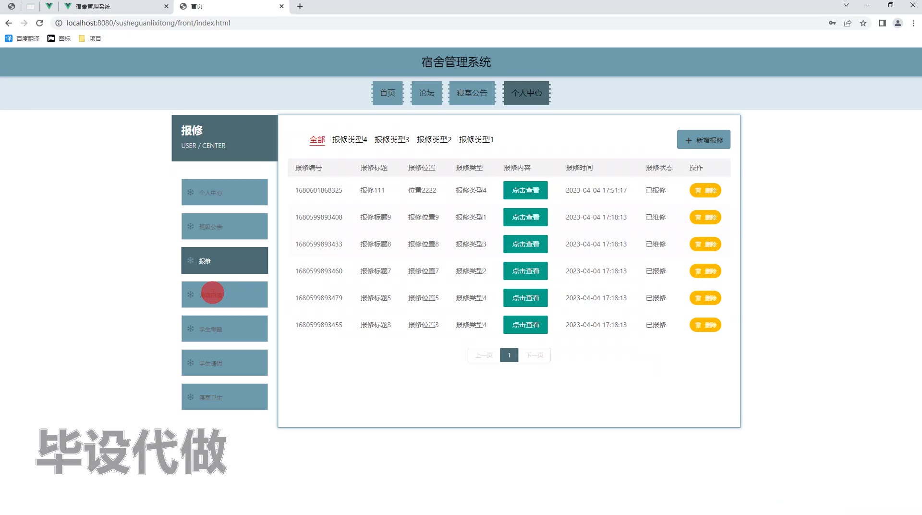This screenshot has width=922, height=515.
Task: Select 班级公告 in the left sidebar
Action: pos(224,226)
